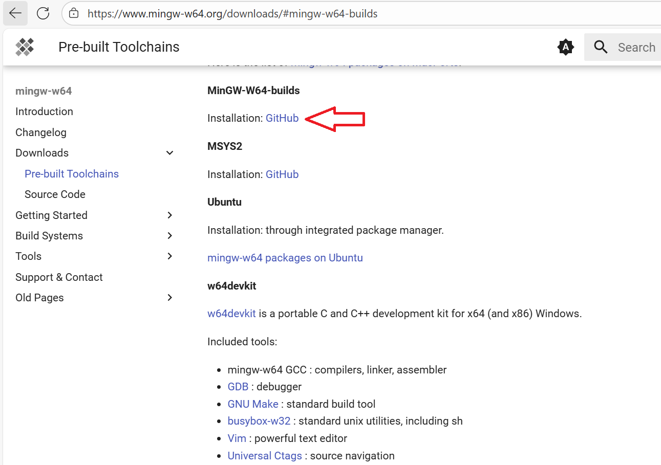Go to Support & Contact page

tap(59, 277)
